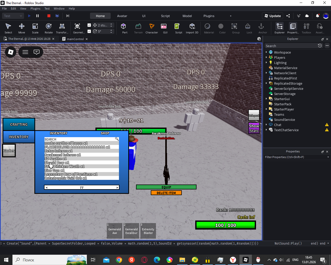Screen dimensions: 331x265
Task: Switch to the Avatar ribbon tab
Action: [122, 16]
